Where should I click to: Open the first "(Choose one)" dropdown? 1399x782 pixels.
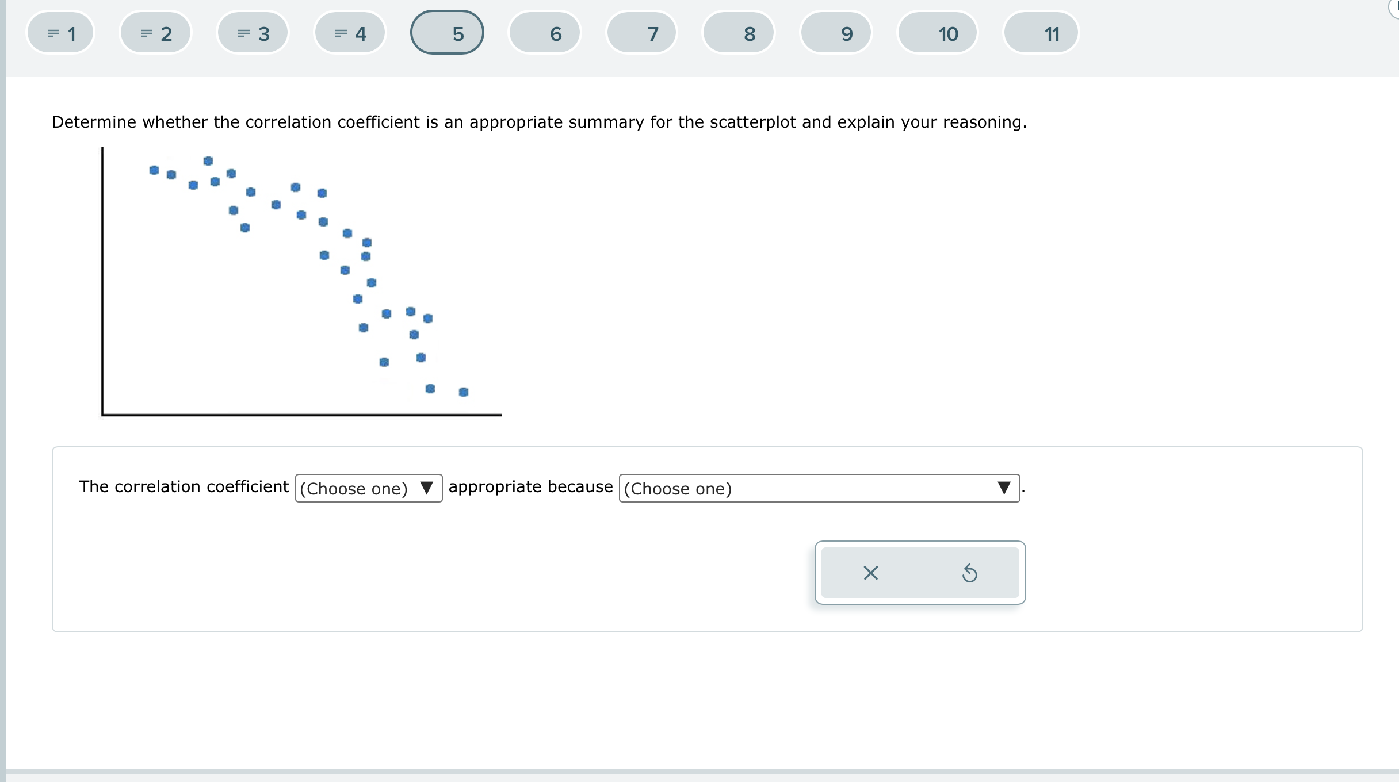pos(368,489)
